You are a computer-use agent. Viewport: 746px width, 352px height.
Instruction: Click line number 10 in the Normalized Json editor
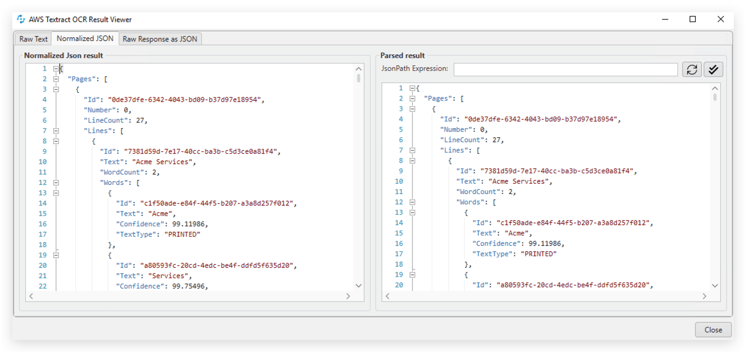pyautogui.click(x=42, y=162)
